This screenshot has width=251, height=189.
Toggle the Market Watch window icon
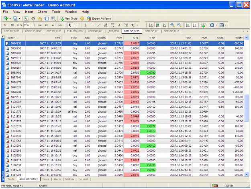[26, 18]
